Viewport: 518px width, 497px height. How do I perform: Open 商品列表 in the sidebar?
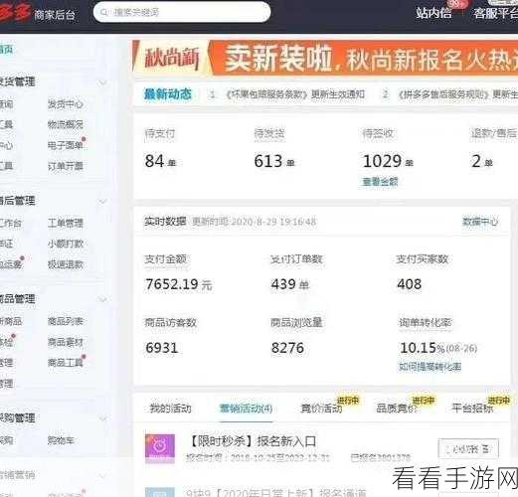66,321
